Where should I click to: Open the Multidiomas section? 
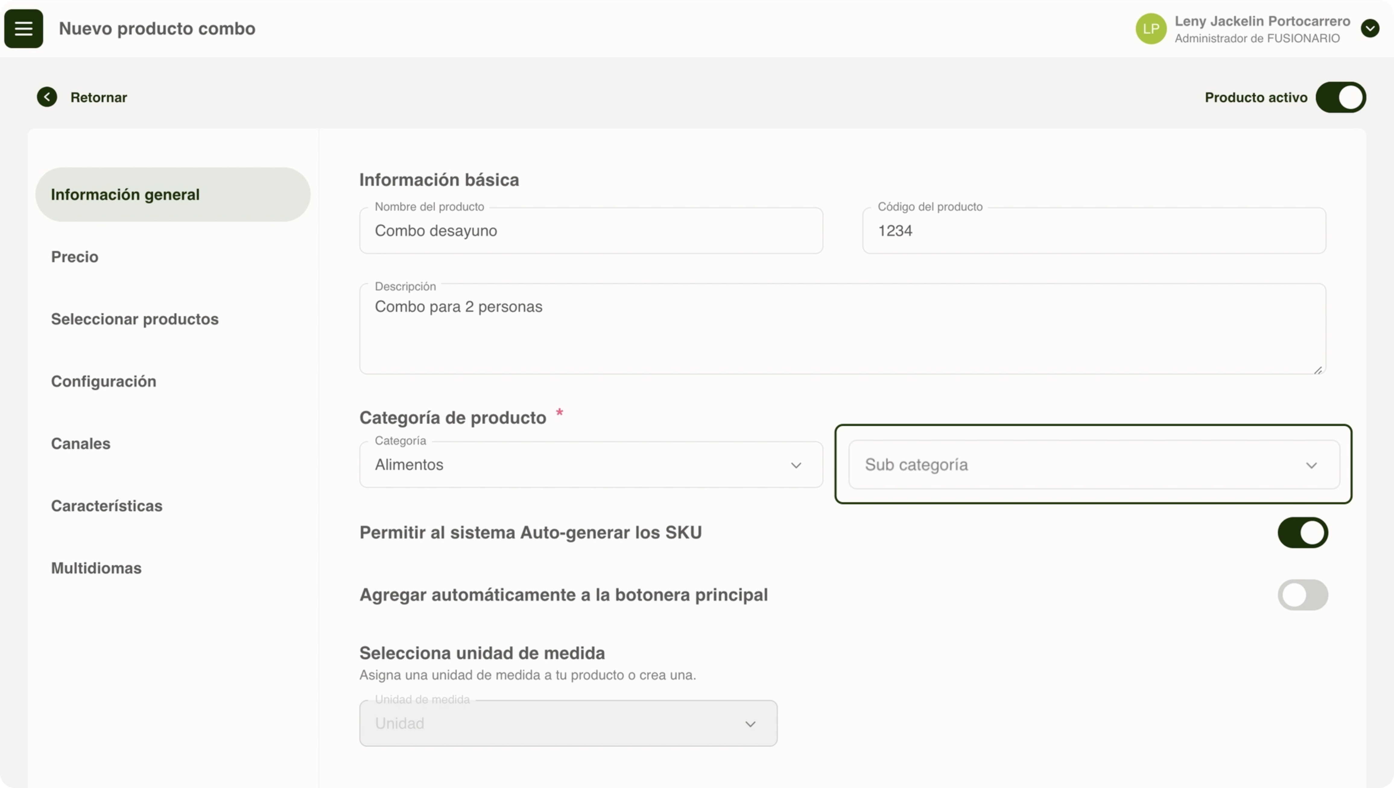(96, 568)
